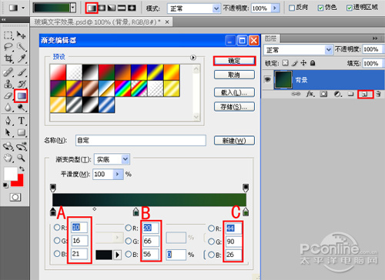The height and width of the screenshot is (280, 385).
Task: Select the Hand tool
Action: pos(8,158)
